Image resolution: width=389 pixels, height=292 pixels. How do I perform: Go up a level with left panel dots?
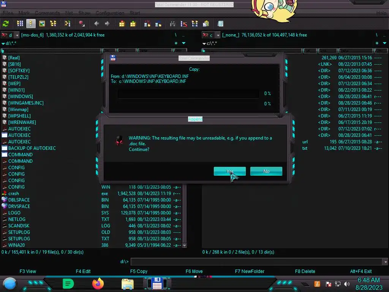(183, 35)
